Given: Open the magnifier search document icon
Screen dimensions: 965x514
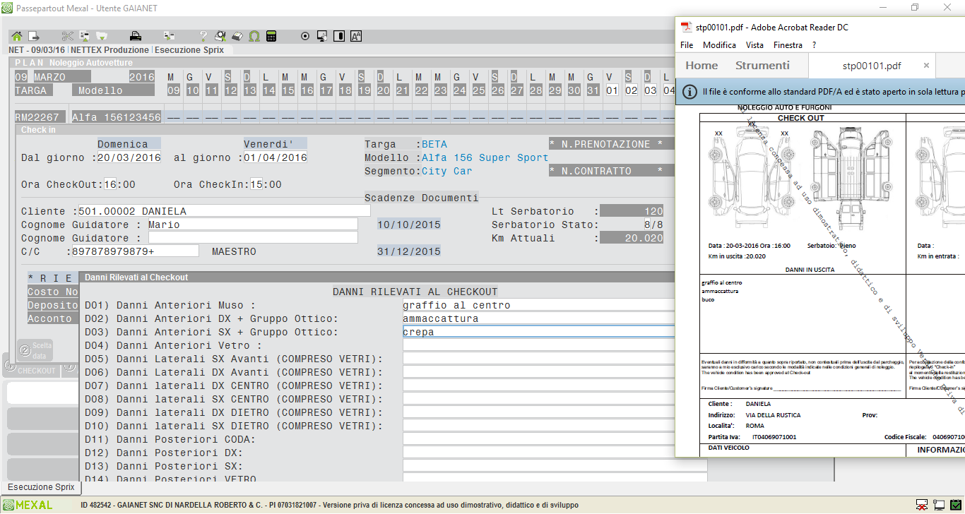Looking at the screenshot, I should pos(220,36).
